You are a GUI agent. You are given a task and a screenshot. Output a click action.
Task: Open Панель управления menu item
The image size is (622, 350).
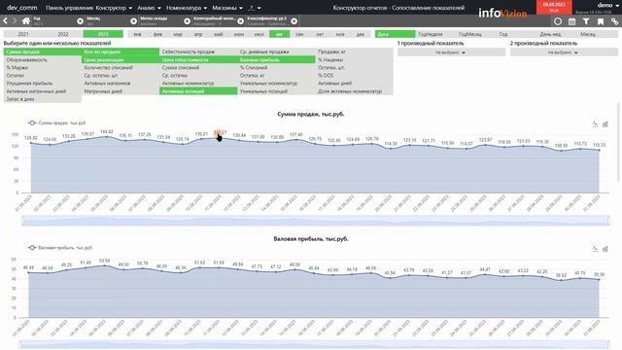point(69,8)
